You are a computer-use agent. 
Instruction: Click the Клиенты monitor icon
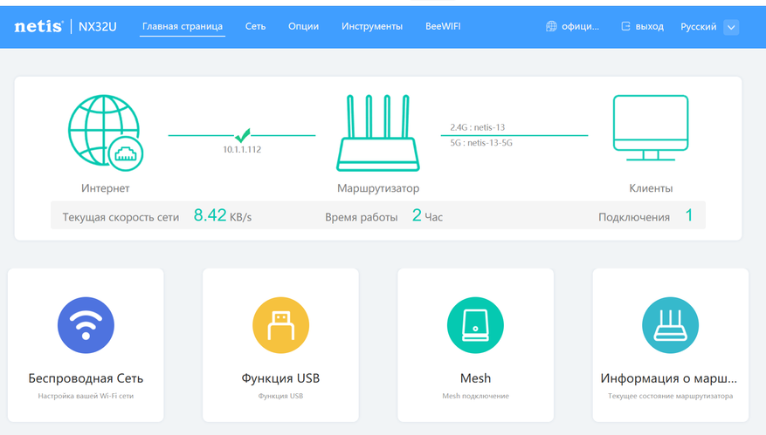(651, 128)
